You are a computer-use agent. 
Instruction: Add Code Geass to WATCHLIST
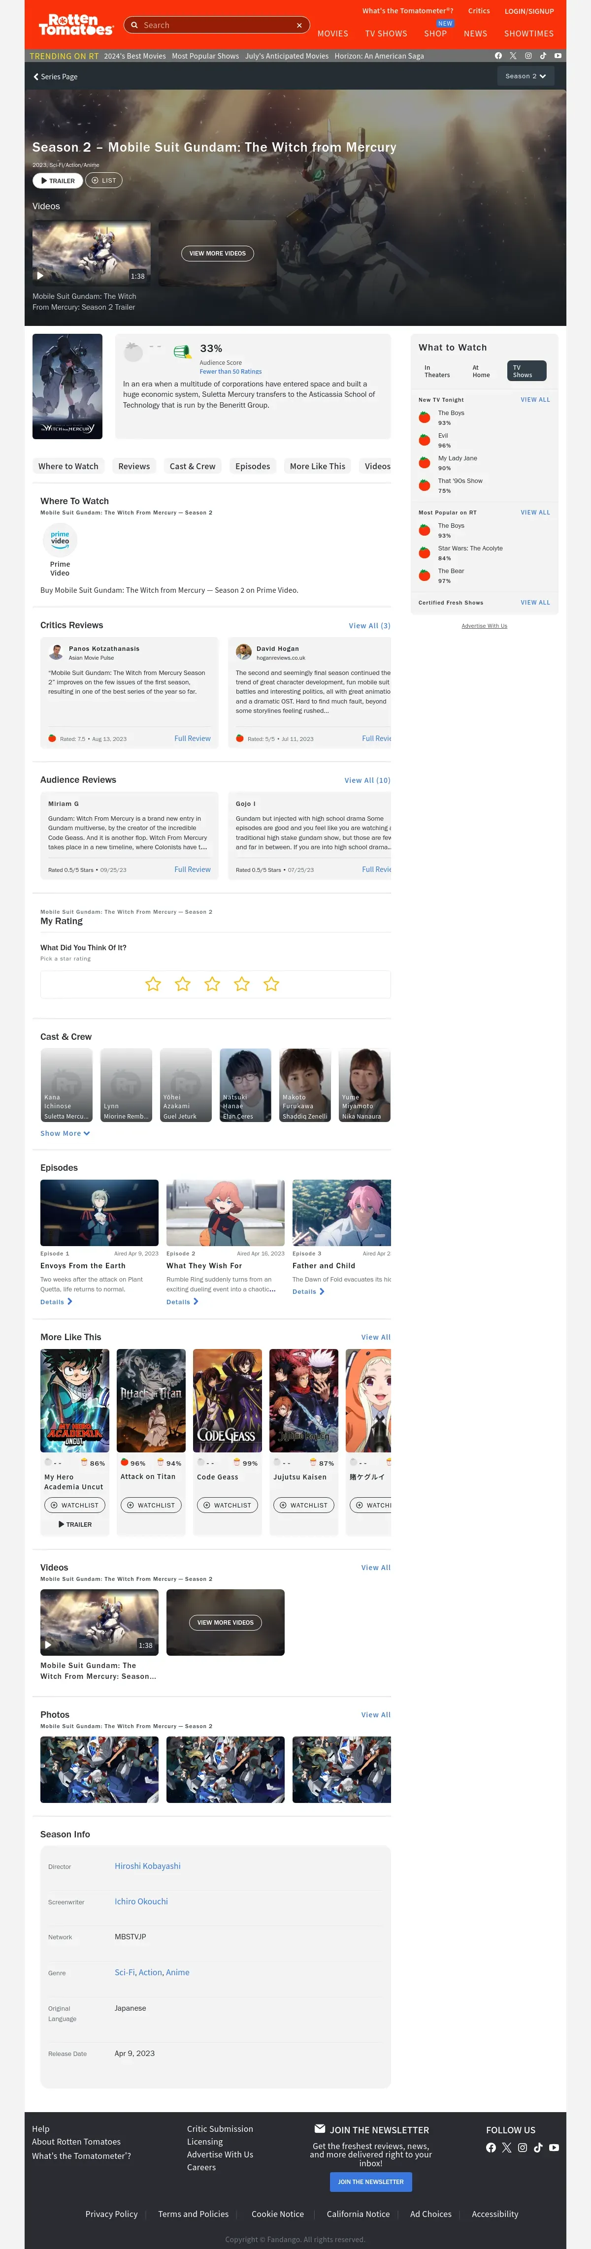click(226, 1505)
